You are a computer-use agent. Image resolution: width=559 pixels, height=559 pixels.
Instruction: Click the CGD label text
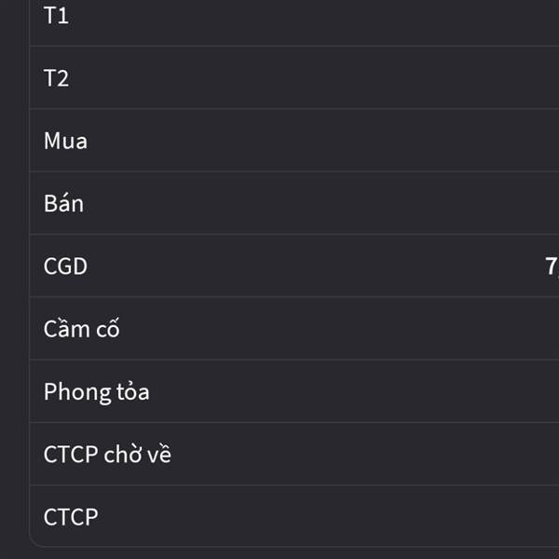[65, 266]
